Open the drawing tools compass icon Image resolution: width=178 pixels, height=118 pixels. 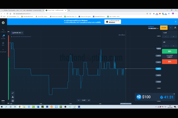click(13, 97)
